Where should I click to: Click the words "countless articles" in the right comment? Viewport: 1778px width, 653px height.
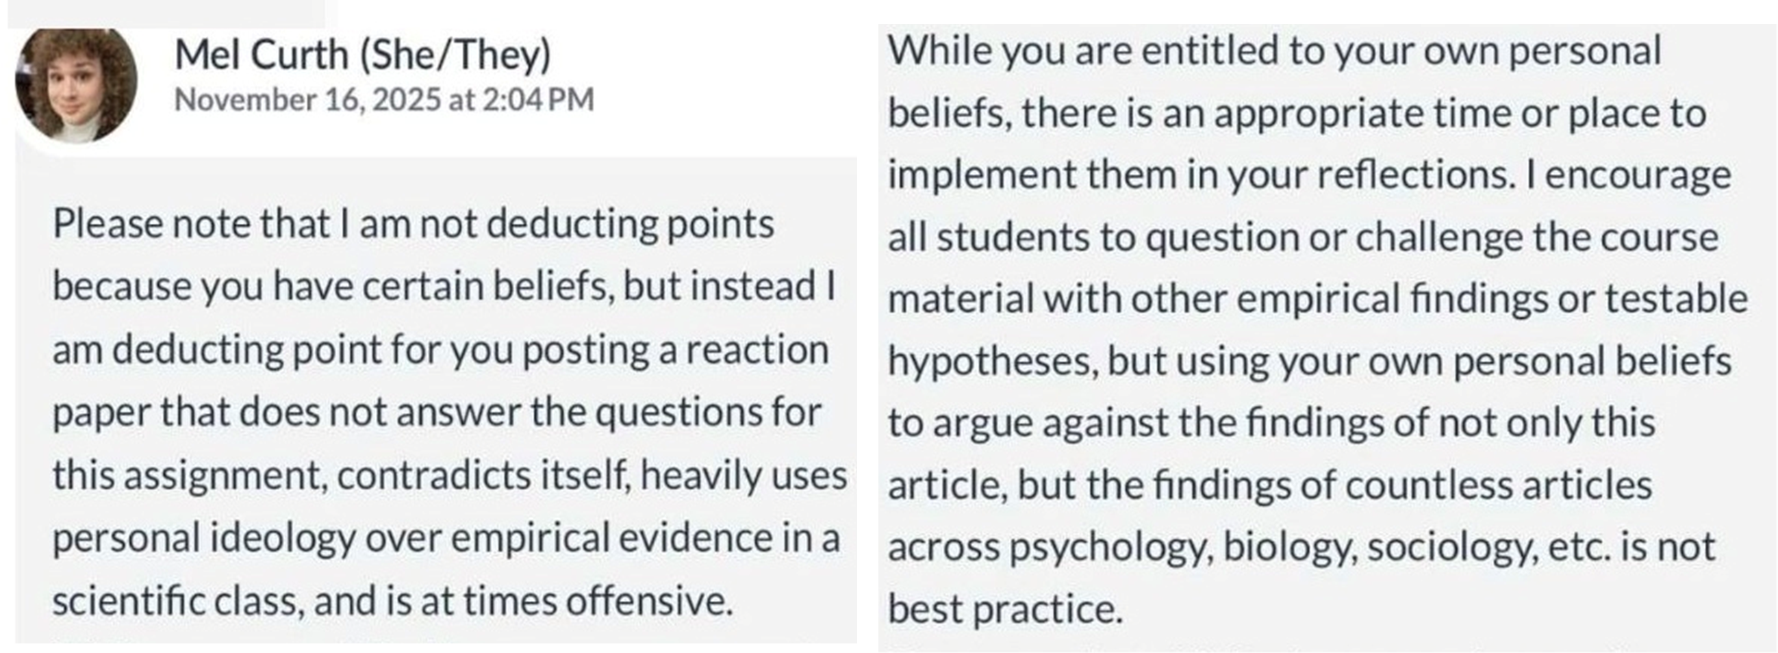1498,485
